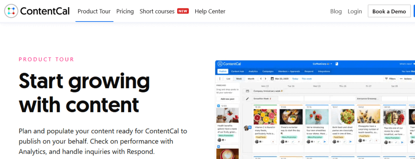The width and height of the screenshot is (415, 159).
Task: Click the ContentCal logo inside the app preview
Action: (229, 64)
